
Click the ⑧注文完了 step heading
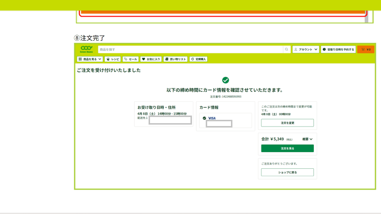[90, 38]
